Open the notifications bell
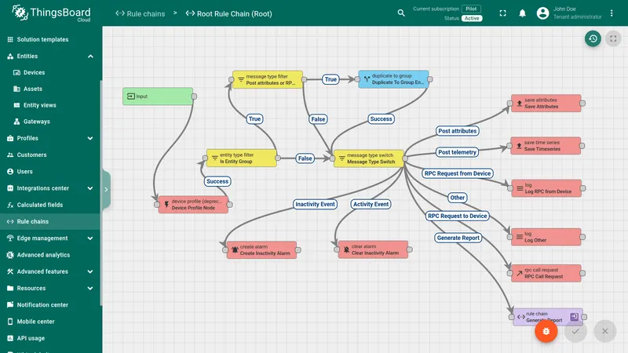The height and width of the screenshot is (353, 628). coord(522,13)
